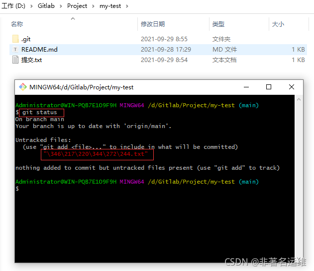Click the my-test breadcrumb segment

(110, 6)
